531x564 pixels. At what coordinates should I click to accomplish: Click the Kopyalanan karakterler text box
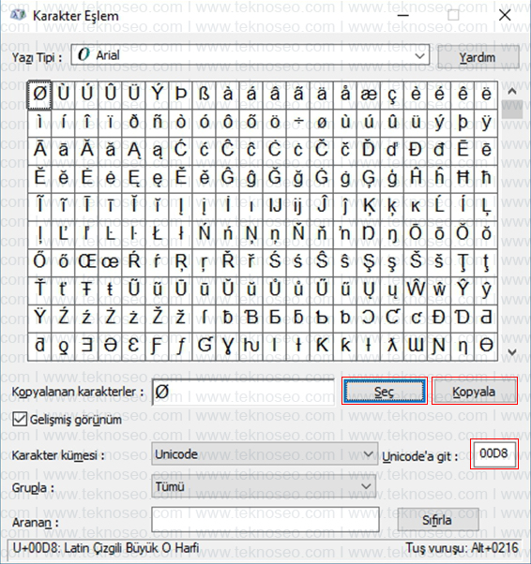[243, 392]
